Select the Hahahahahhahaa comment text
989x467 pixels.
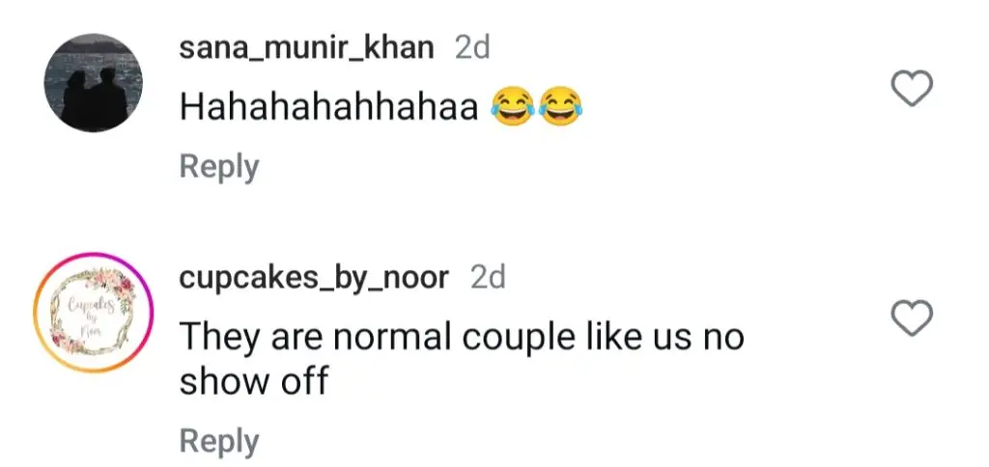[328, 107]
